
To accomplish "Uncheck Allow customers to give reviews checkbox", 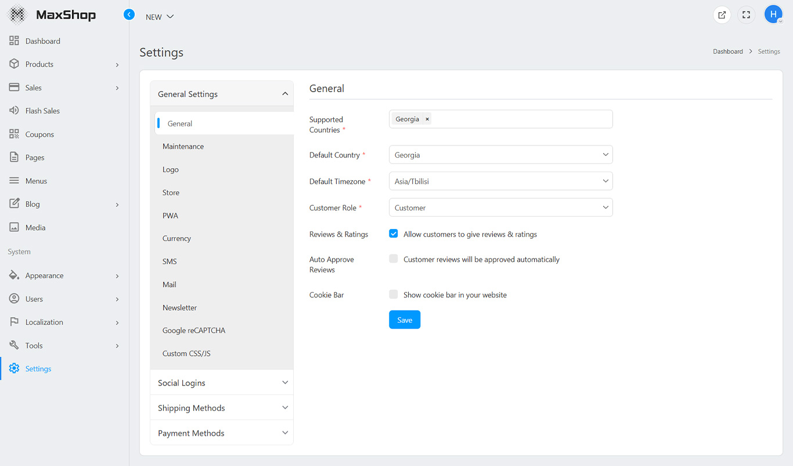I will 394,234.
